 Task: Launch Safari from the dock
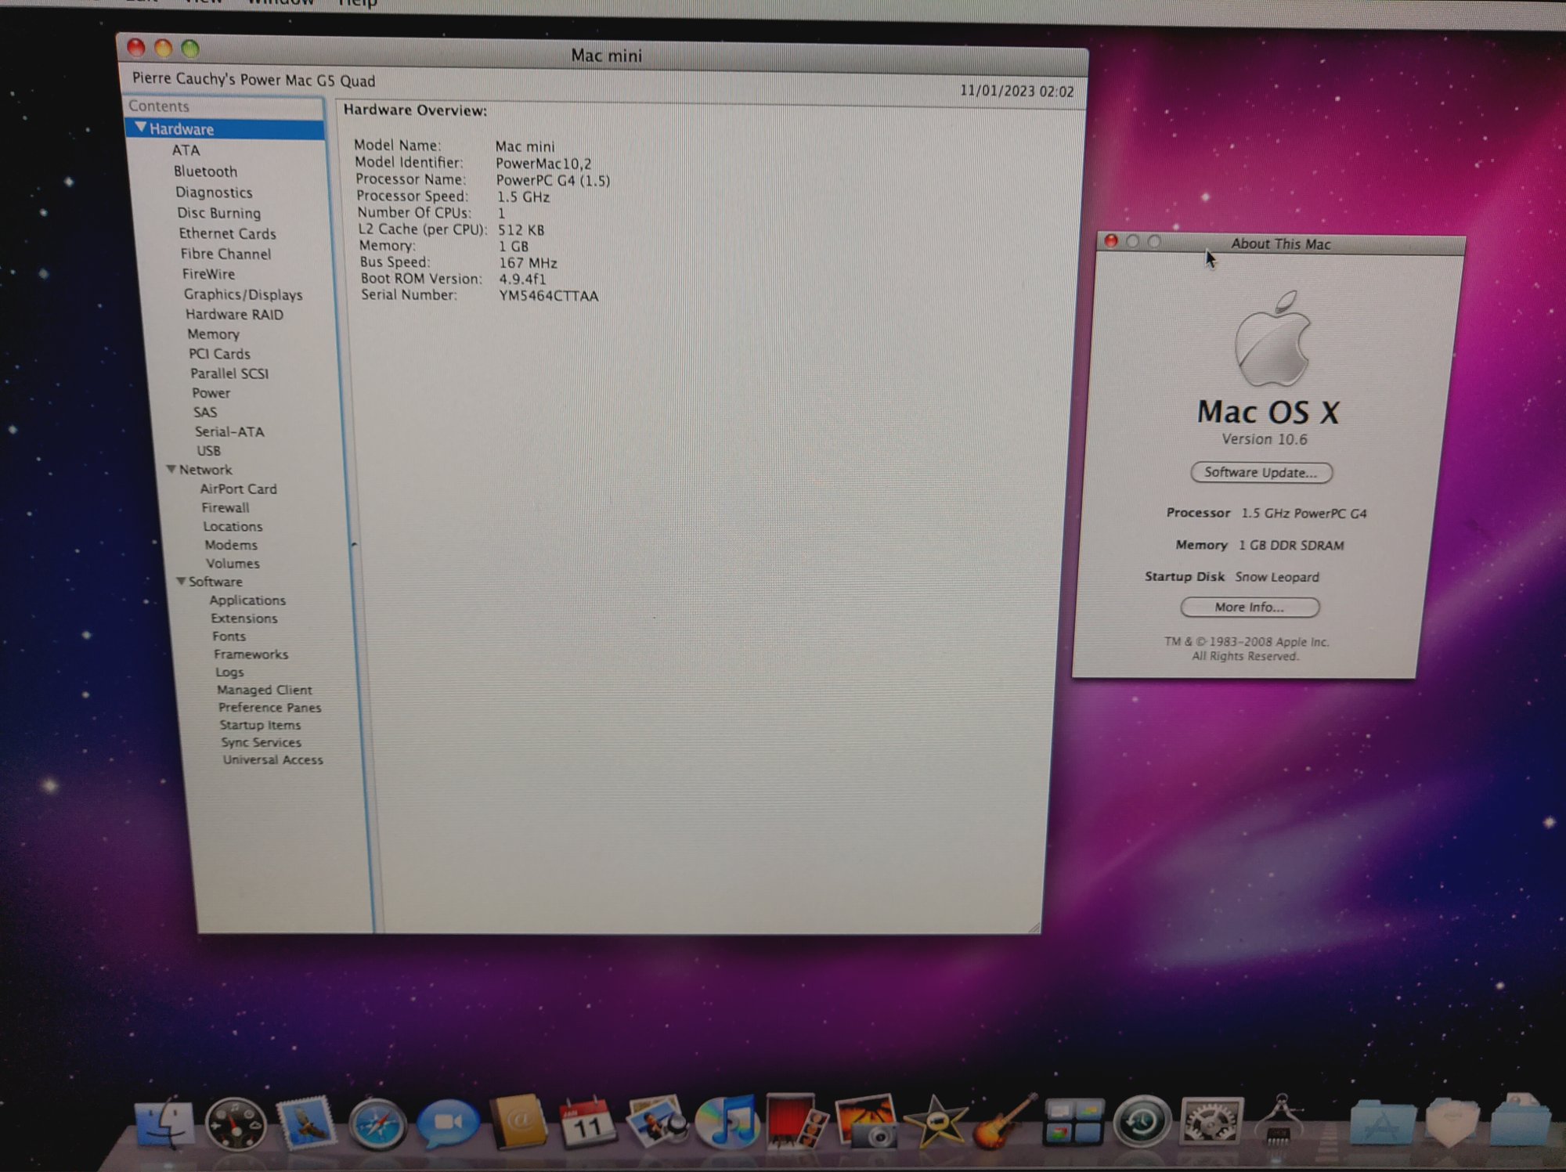[x=377, y=1124]
